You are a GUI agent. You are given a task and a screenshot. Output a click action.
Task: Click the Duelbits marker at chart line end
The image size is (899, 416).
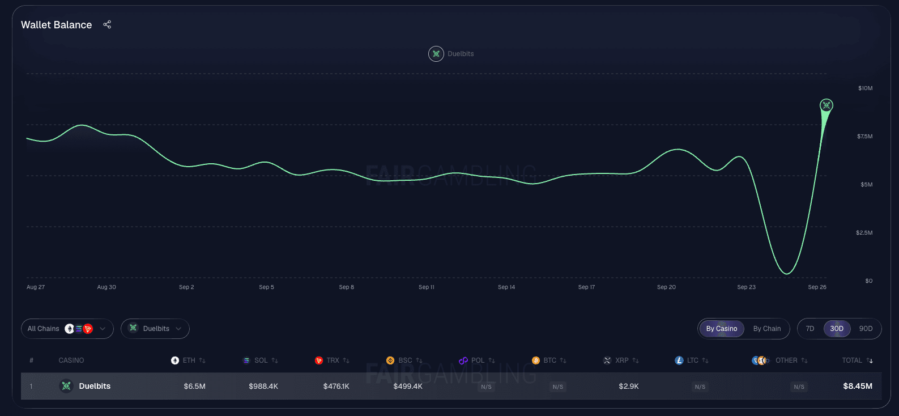826,105
